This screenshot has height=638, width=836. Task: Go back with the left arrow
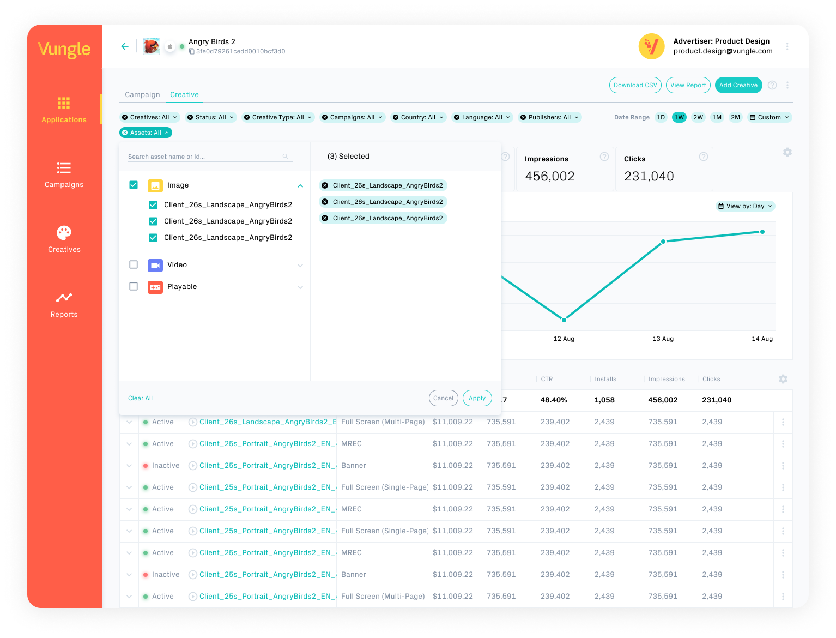(125, 46)
